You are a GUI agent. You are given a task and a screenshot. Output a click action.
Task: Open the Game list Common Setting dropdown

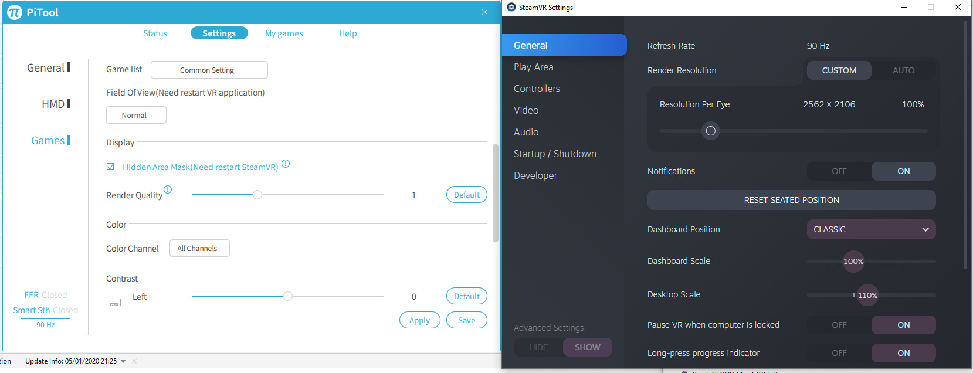tap(209, 70)
